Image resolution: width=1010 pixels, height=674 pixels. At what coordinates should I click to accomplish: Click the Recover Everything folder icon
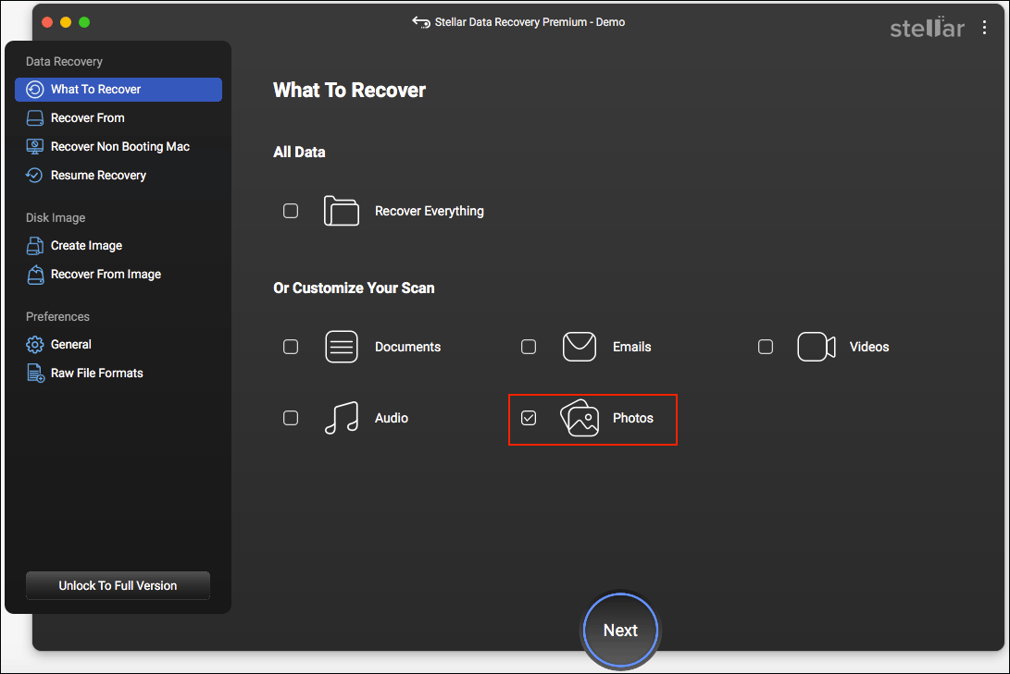click(342, 211)
